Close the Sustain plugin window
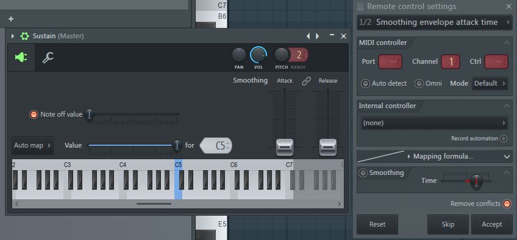Viewport: 517px width, 240px height. pyautogui.click(x=343, y=36)
